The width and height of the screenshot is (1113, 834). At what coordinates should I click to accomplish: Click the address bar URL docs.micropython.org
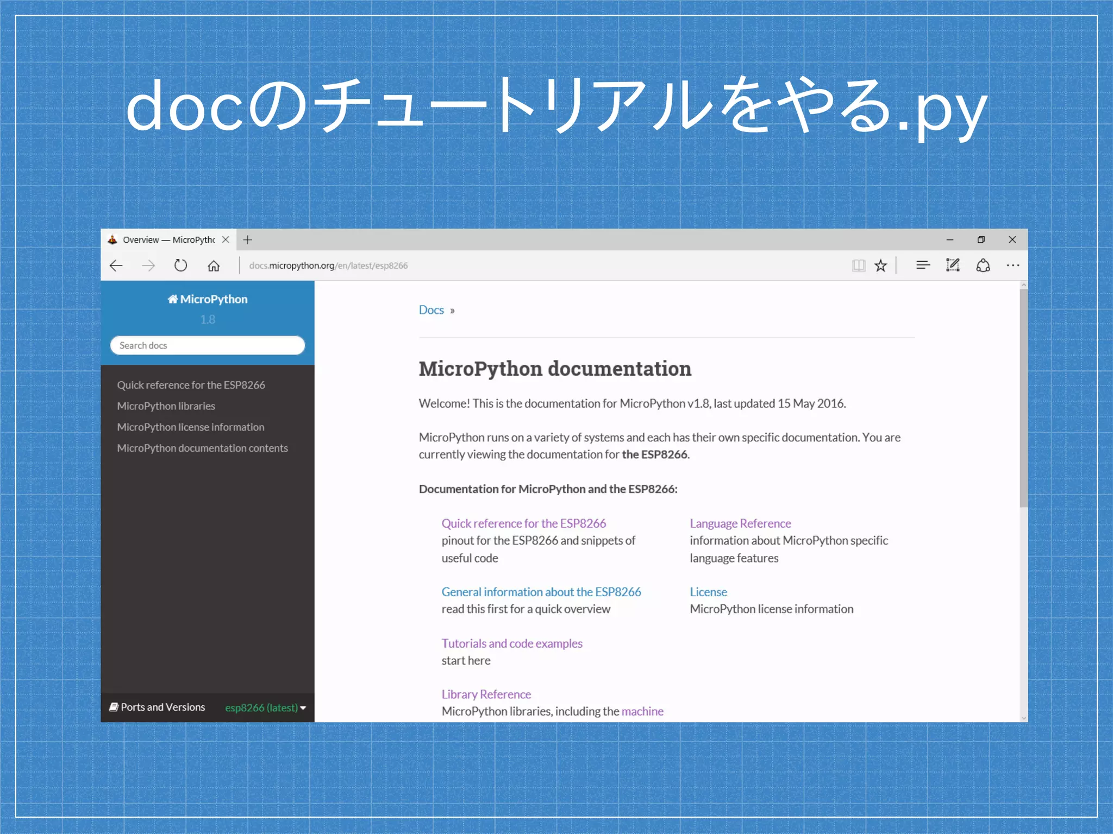(x=328, y=266)
